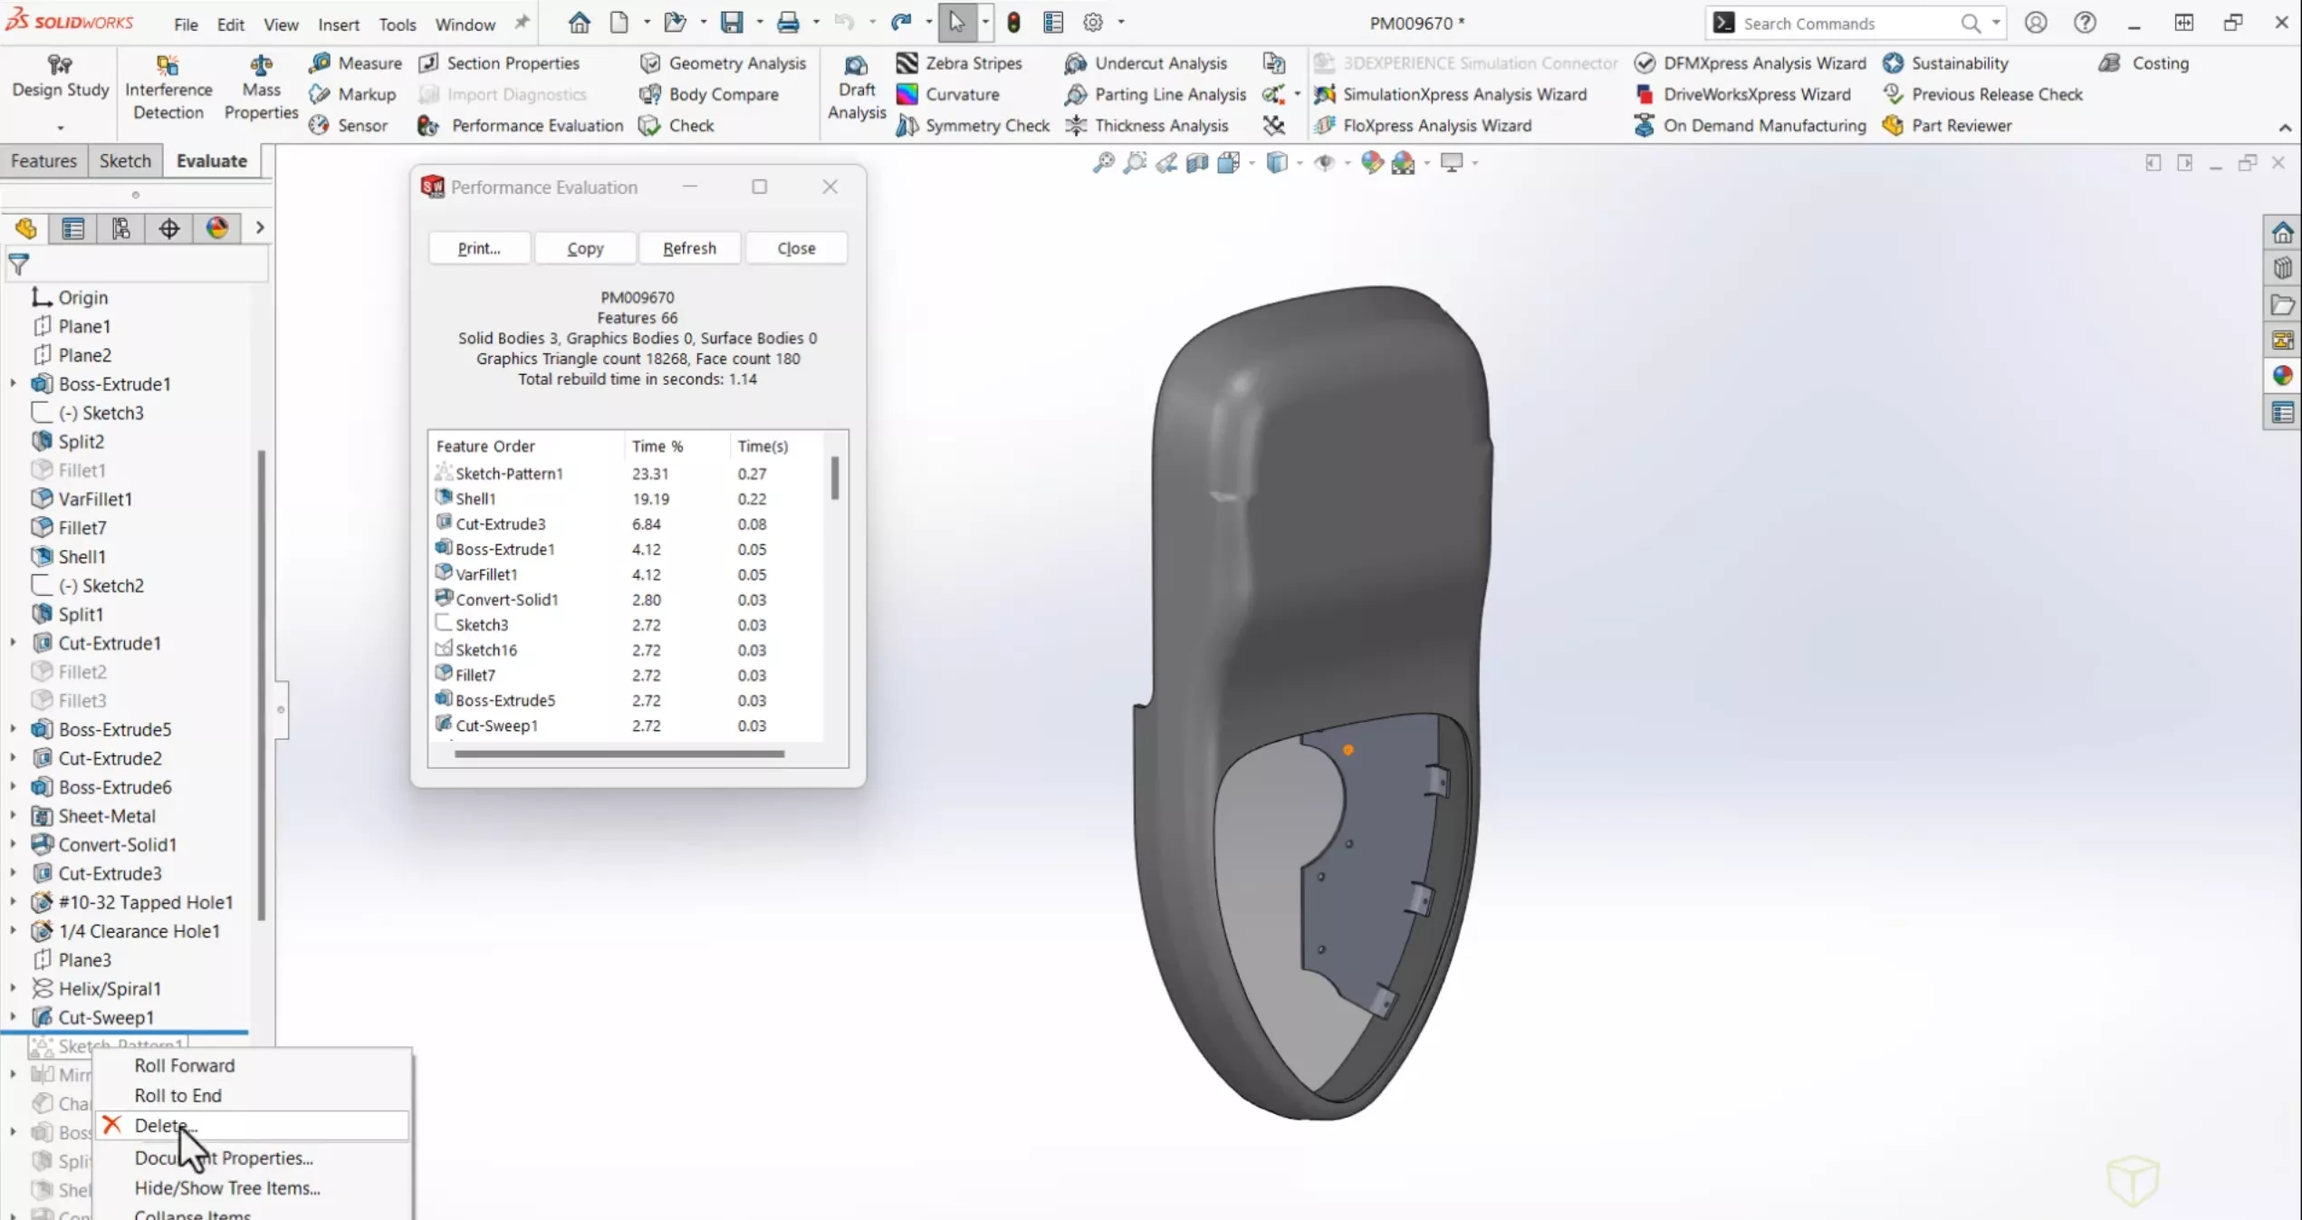Expand Boss-Extrude1 in feature tree
Screen dimensions: 2302x1220
12,382
